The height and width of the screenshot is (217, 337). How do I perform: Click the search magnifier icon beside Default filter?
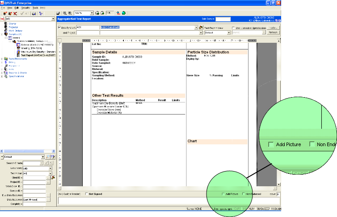(x=47, y=157)
